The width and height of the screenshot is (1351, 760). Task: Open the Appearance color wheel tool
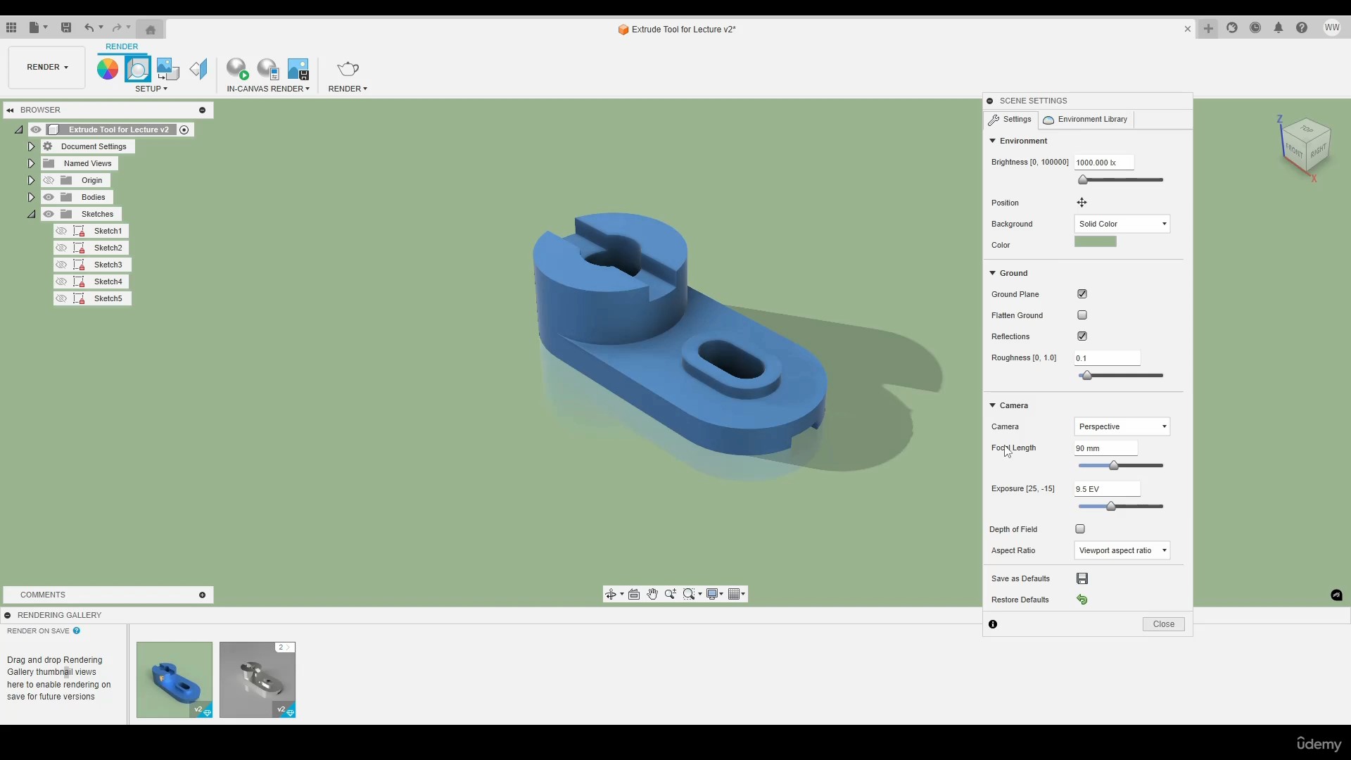click(x=108, y=69)
